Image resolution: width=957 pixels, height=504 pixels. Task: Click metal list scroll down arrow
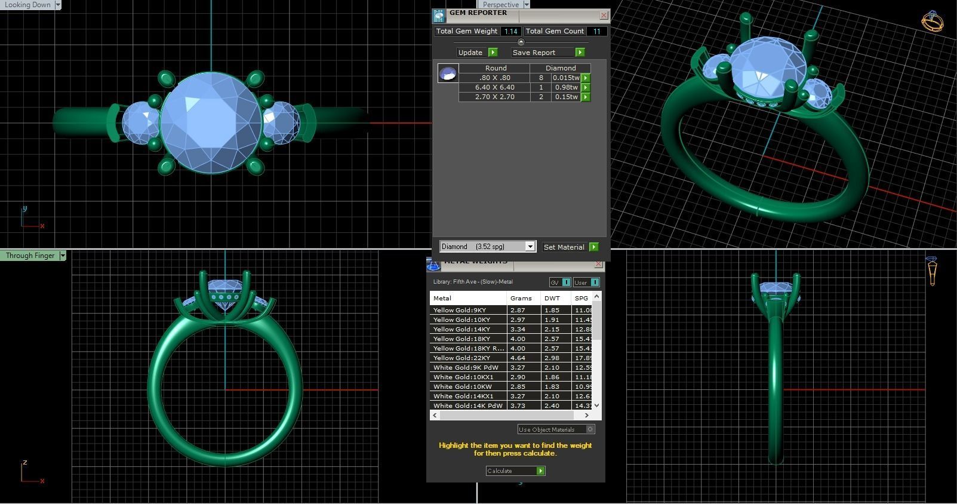pos(597,405)
